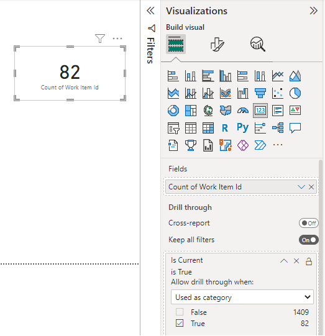Open the vertical Filters pane label
This screenshot has height=336, width=325.
(151, 50)
